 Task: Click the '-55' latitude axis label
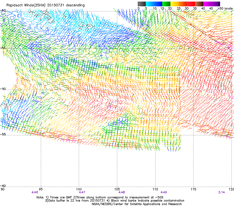pyautogui.click(x=3, y=134)
